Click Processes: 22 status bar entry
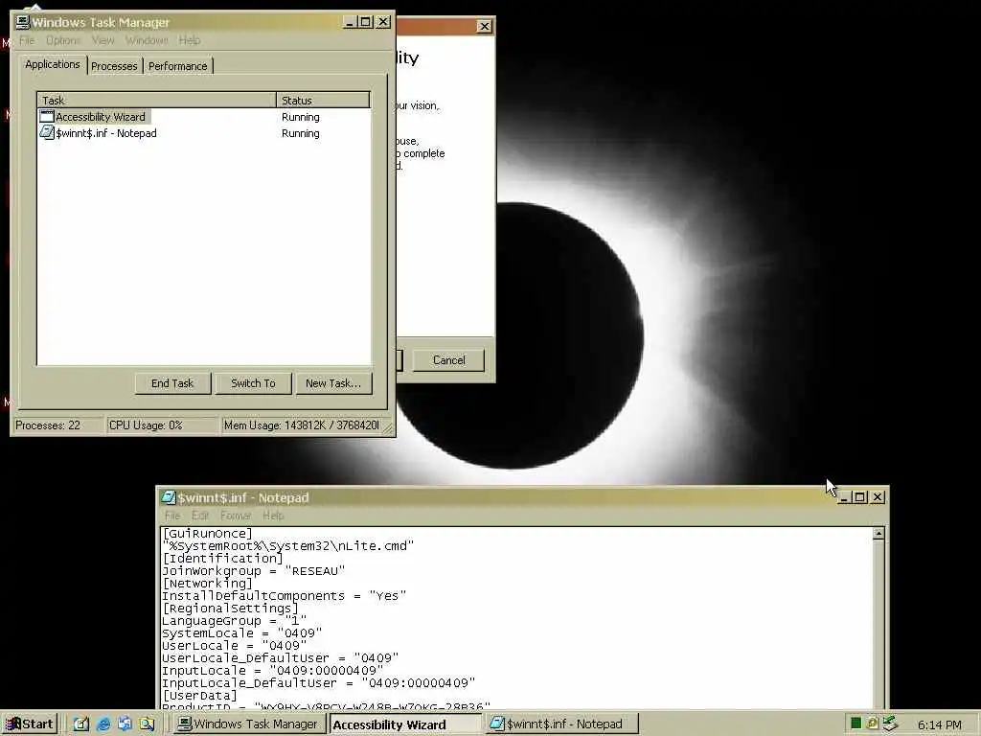981x736 pixels. tap(57, 425)
